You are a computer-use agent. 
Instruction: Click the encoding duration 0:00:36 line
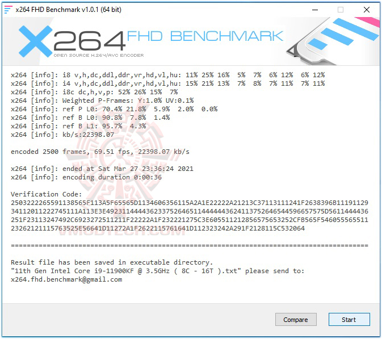point(86,177)
